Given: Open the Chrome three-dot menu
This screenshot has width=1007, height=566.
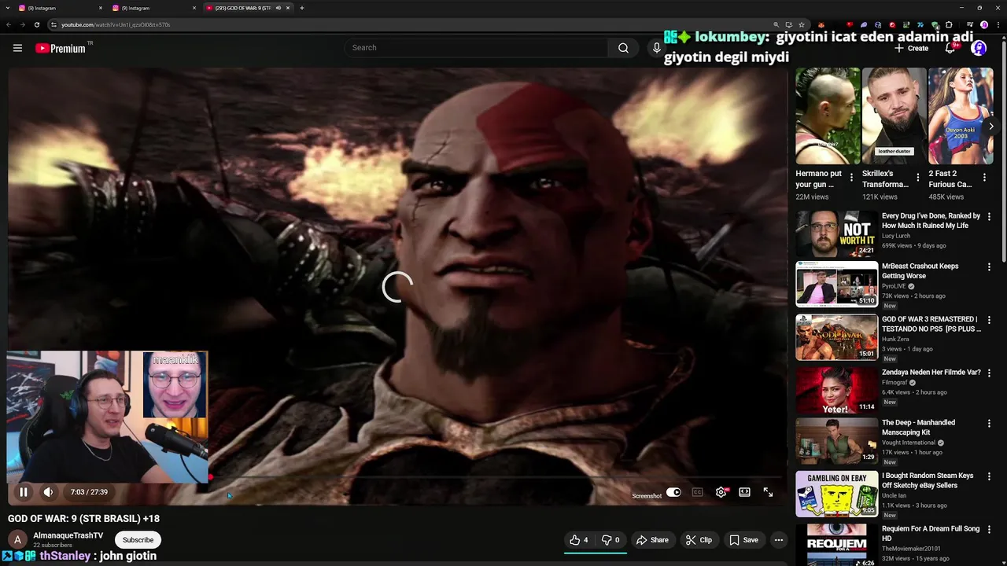Looking at the screenshot, I should 999,24.
